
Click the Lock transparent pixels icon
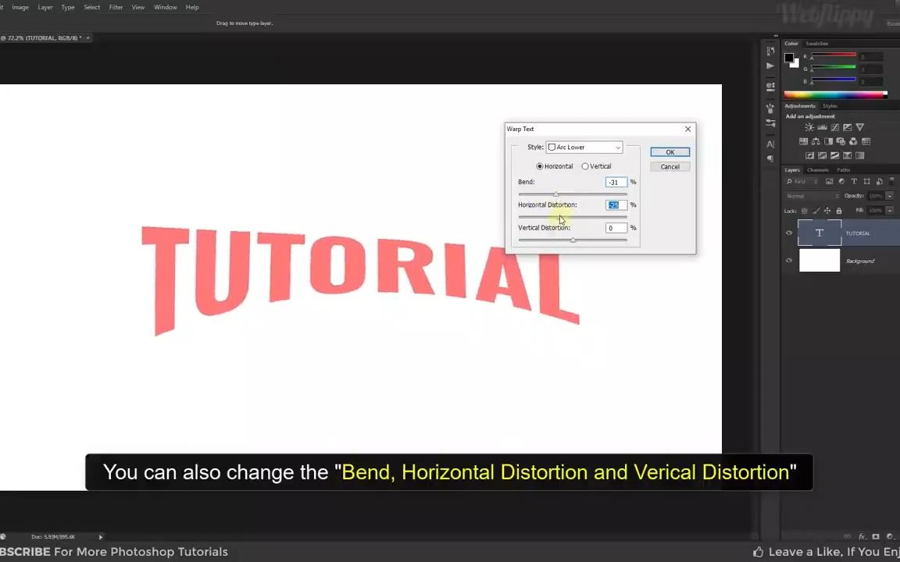point(803,209)
